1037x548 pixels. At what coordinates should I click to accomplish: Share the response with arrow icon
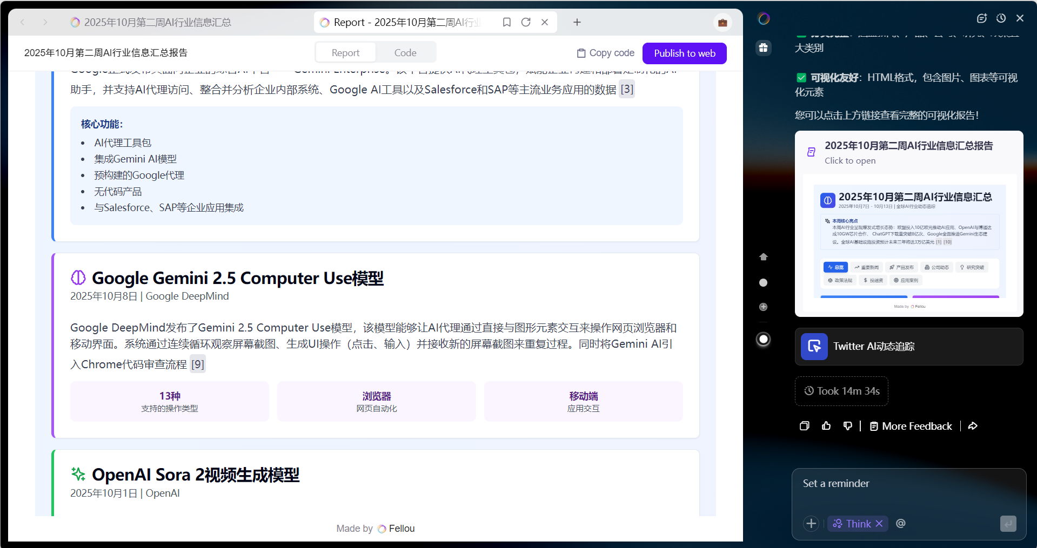(973, 426)
